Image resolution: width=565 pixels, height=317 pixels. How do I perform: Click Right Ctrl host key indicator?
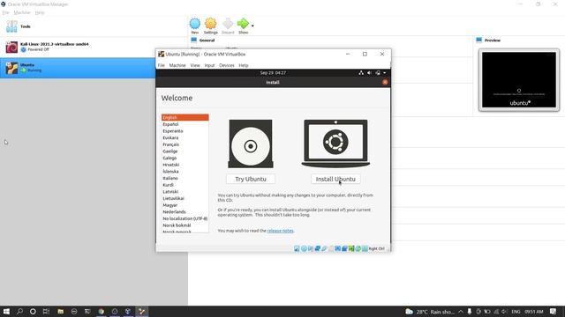376,248
